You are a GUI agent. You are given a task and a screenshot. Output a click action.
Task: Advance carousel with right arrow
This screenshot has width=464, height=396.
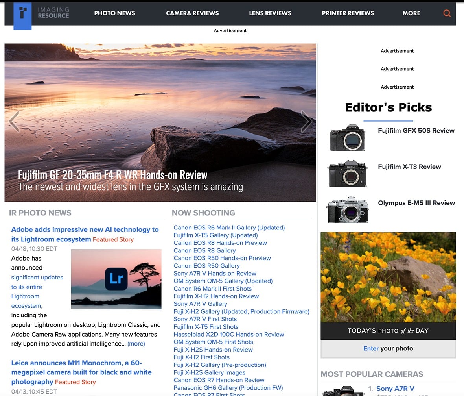click(x=307, y=121)
